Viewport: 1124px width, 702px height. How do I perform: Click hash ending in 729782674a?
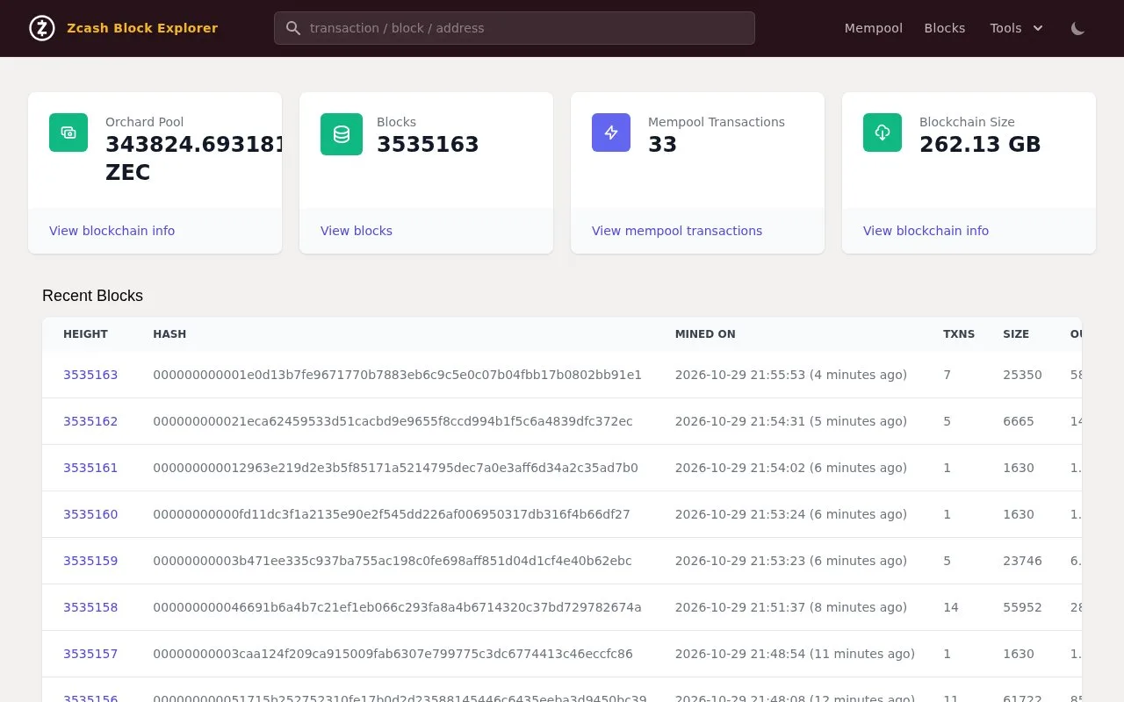397,607
